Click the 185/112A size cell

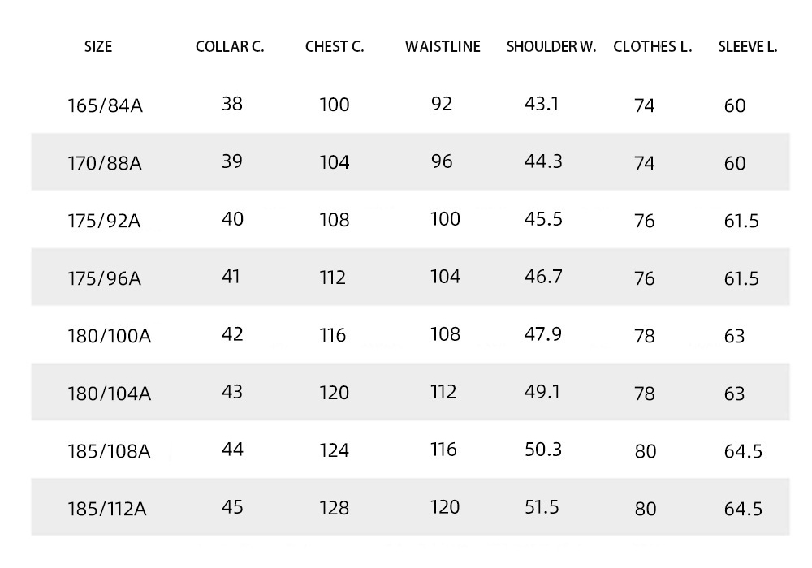tap(107, 509)
